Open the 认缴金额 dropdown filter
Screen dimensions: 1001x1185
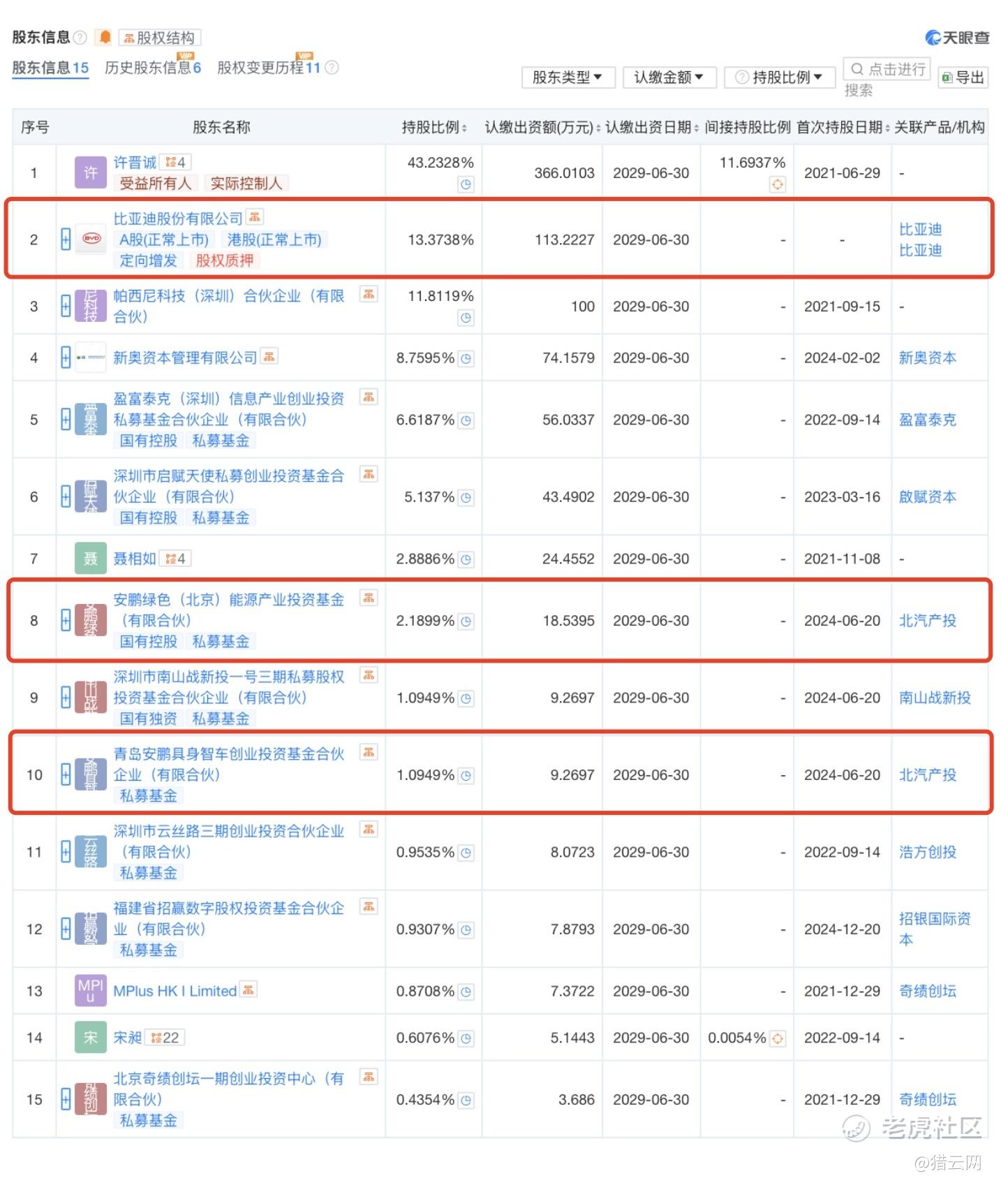[669, 77]
